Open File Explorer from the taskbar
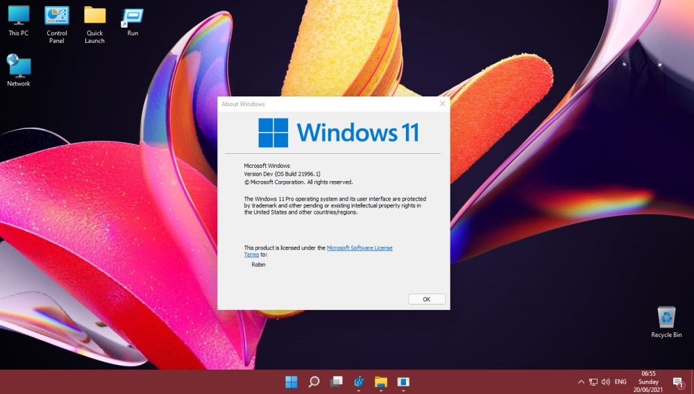 point(380,382)
